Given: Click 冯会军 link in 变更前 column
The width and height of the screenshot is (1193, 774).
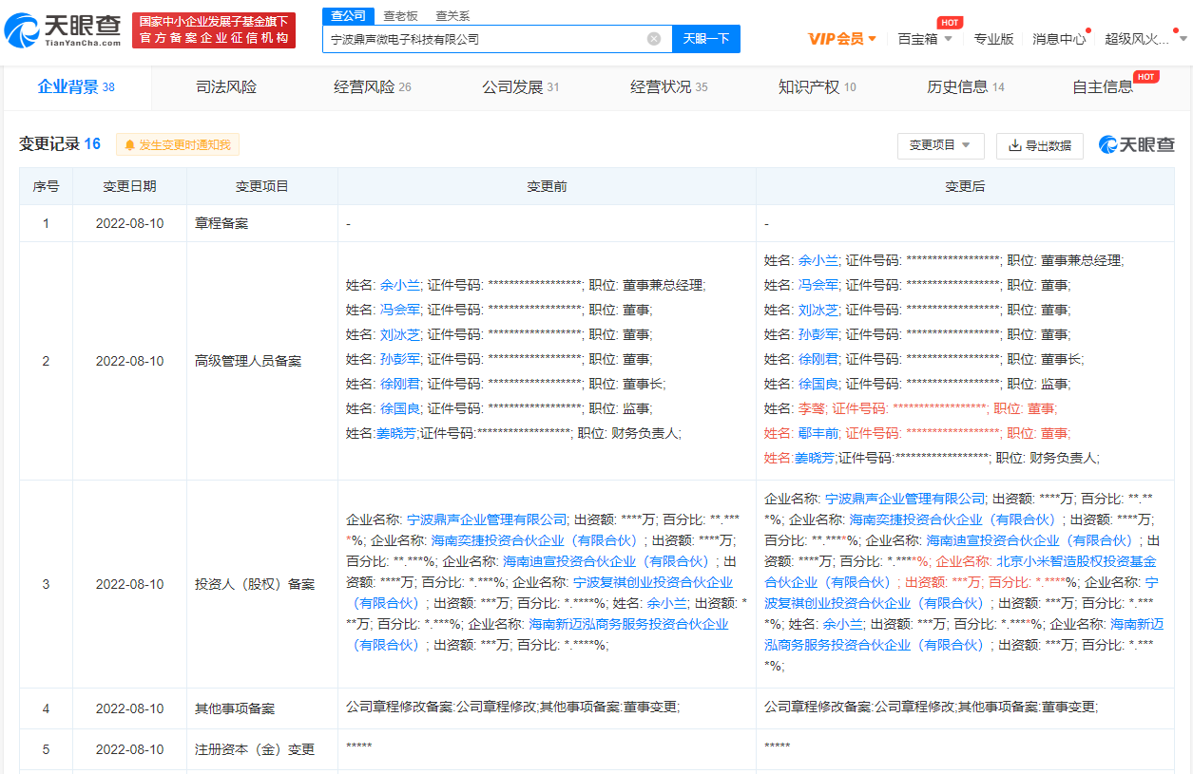Looking at the screenshot, I should (x=400, y=310).
